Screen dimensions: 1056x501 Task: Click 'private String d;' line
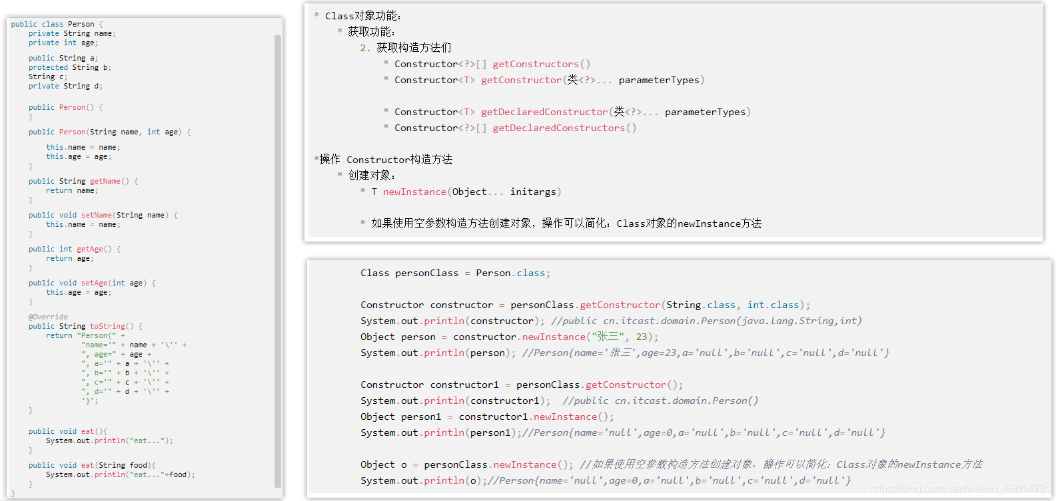pos(65,86)
